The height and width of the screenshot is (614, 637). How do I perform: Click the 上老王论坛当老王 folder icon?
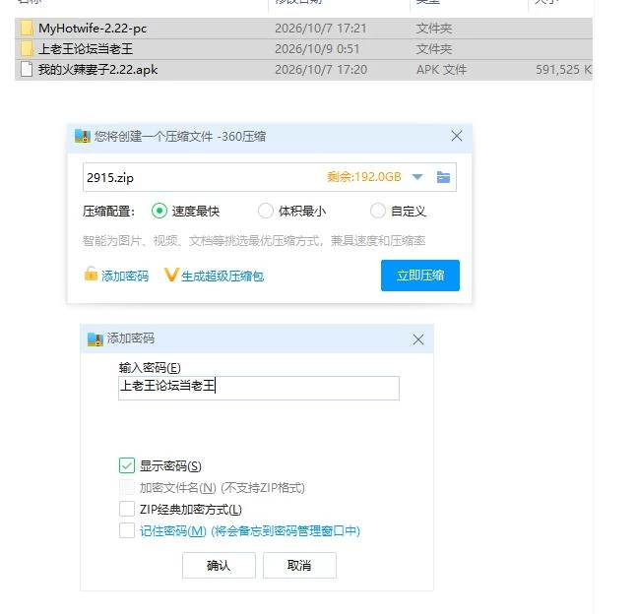[x=27, y=49]
